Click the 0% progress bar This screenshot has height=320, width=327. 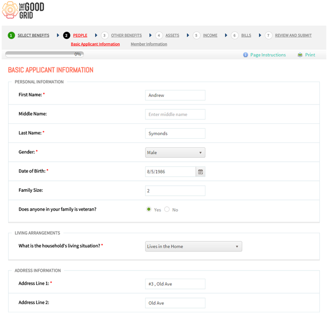pyautogui.click(x=45, y=54)
